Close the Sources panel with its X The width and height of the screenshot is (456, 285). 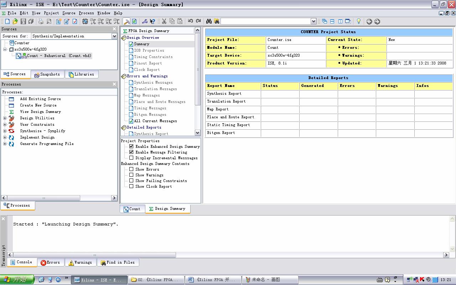point(114,29)
